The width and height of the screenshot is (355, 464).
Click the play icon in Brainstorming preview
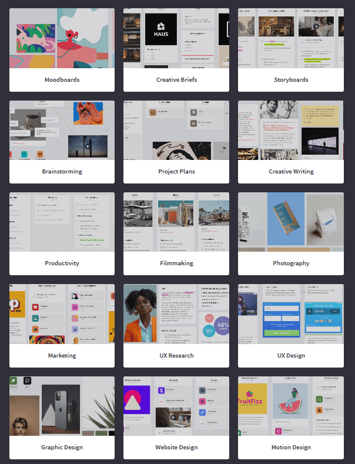87,146
